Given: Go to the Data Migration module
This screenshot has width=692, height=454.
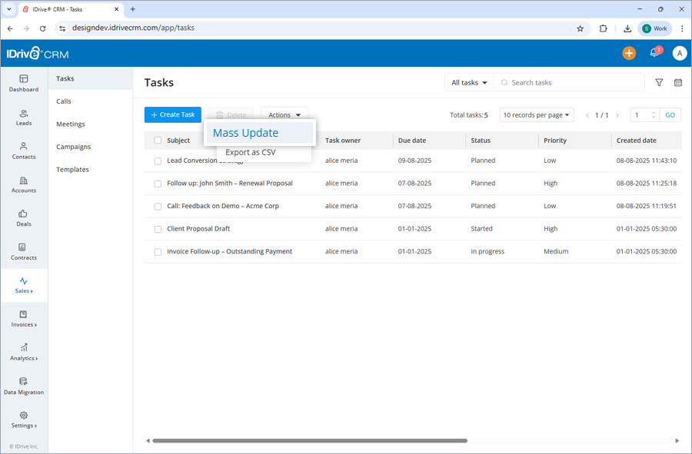Looking at the screenshot, I should tap(24, 386).
